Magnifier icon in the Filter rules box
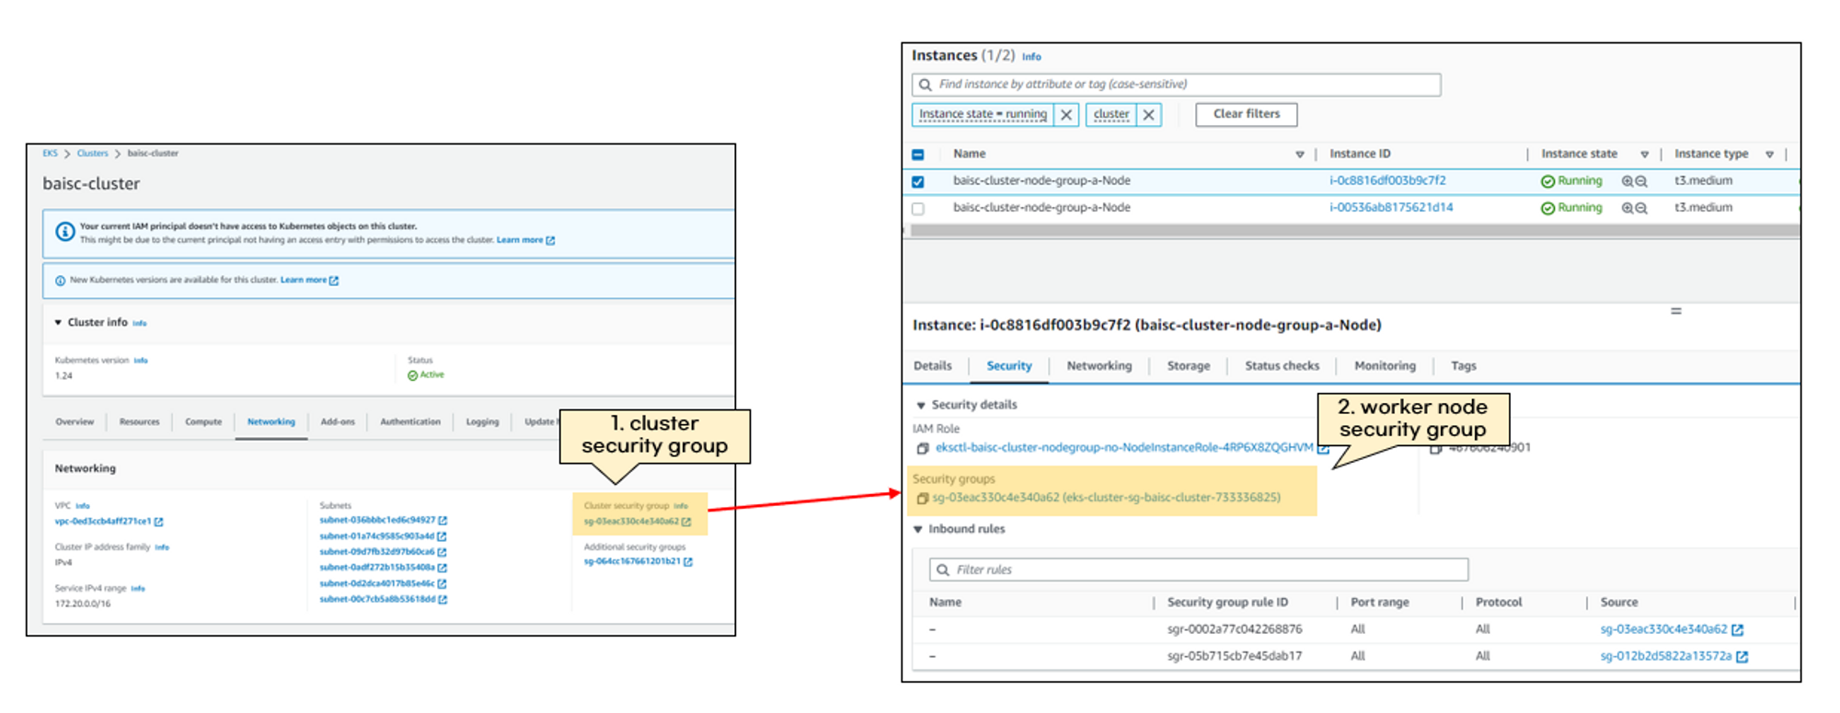 tap(943, 570)
